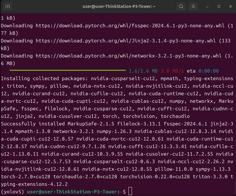The image size is (236, 196).
Task: Click 'Installing collected packages:' text
Action: (x=45, y=78)
